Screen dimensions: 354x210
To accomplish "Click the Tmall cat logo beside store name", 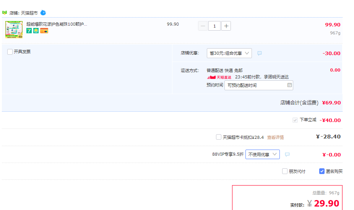I will 5,13.
